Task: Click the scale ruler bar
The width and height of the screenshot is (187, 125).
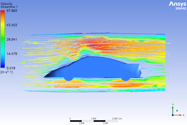Action: pos(94,121)
